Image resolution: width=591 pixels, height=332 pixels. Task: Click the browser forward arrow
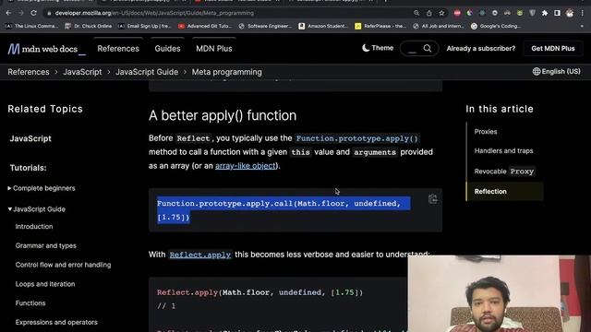pos(20,13)
